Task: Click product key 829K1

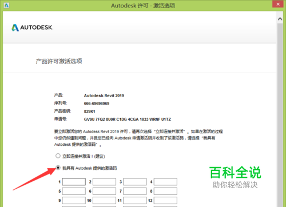Action: [89, 112]
